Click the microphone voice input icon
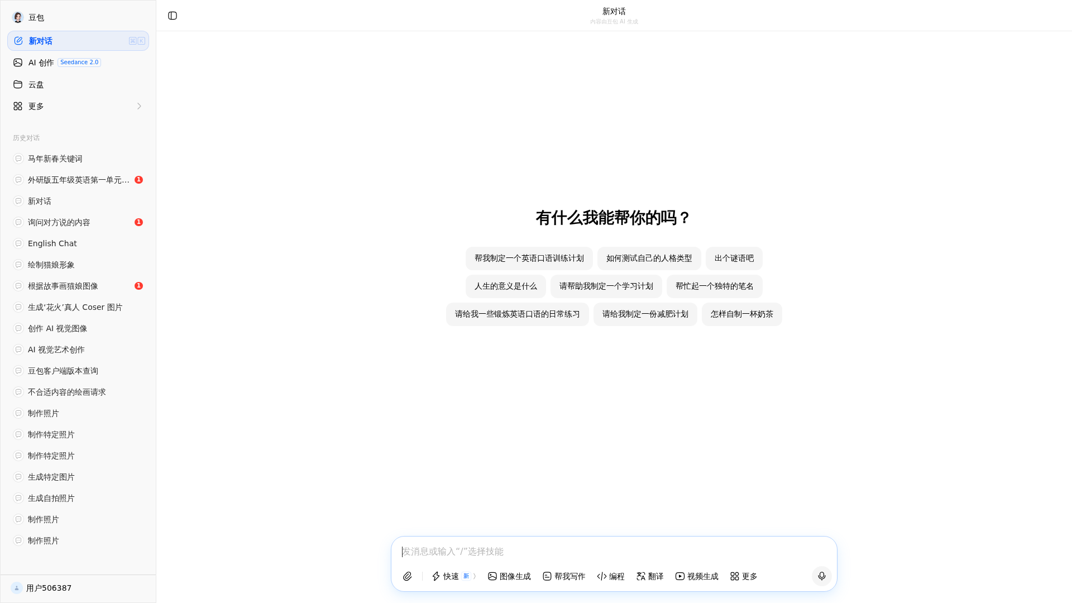 point(821,576)
